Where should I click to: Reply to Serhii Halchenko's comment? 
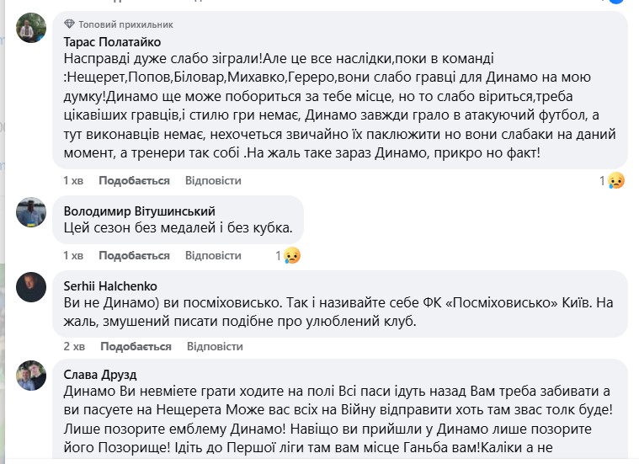tap(215, 346)
